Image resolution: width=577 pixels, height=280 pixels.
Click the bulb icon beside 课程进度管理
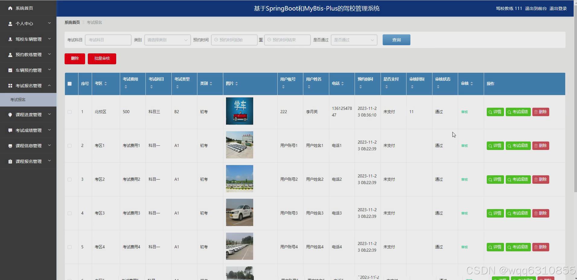point(10,115)
